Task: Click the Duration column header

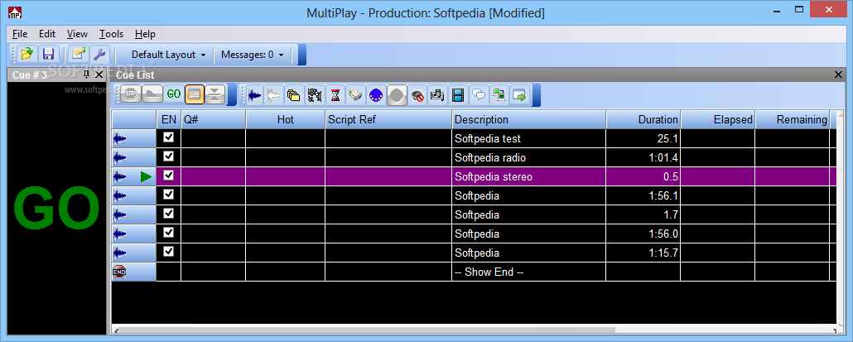Action: pyautogui.click(x=643, y=119)
